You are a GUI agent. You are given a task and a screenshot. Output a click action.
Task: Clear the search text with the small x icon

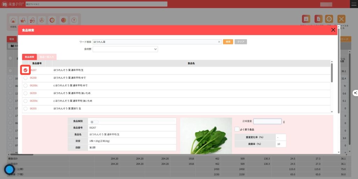pos(219,42)
